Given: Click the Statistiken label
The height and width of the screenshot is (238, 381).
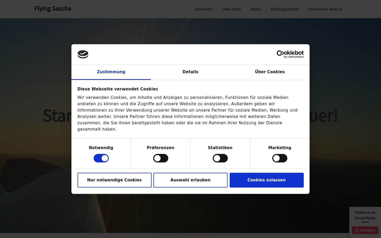Looking at the screenshot, I should coord(220,148).
